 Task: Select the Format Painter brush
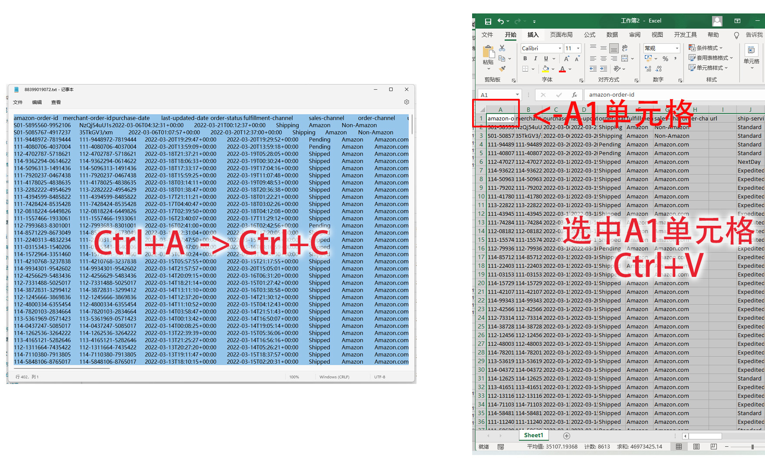502,68
